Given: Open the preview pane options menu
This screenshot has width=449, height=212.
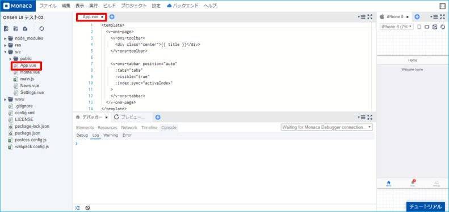Looking at the screenshot, I should coord(434,17).
